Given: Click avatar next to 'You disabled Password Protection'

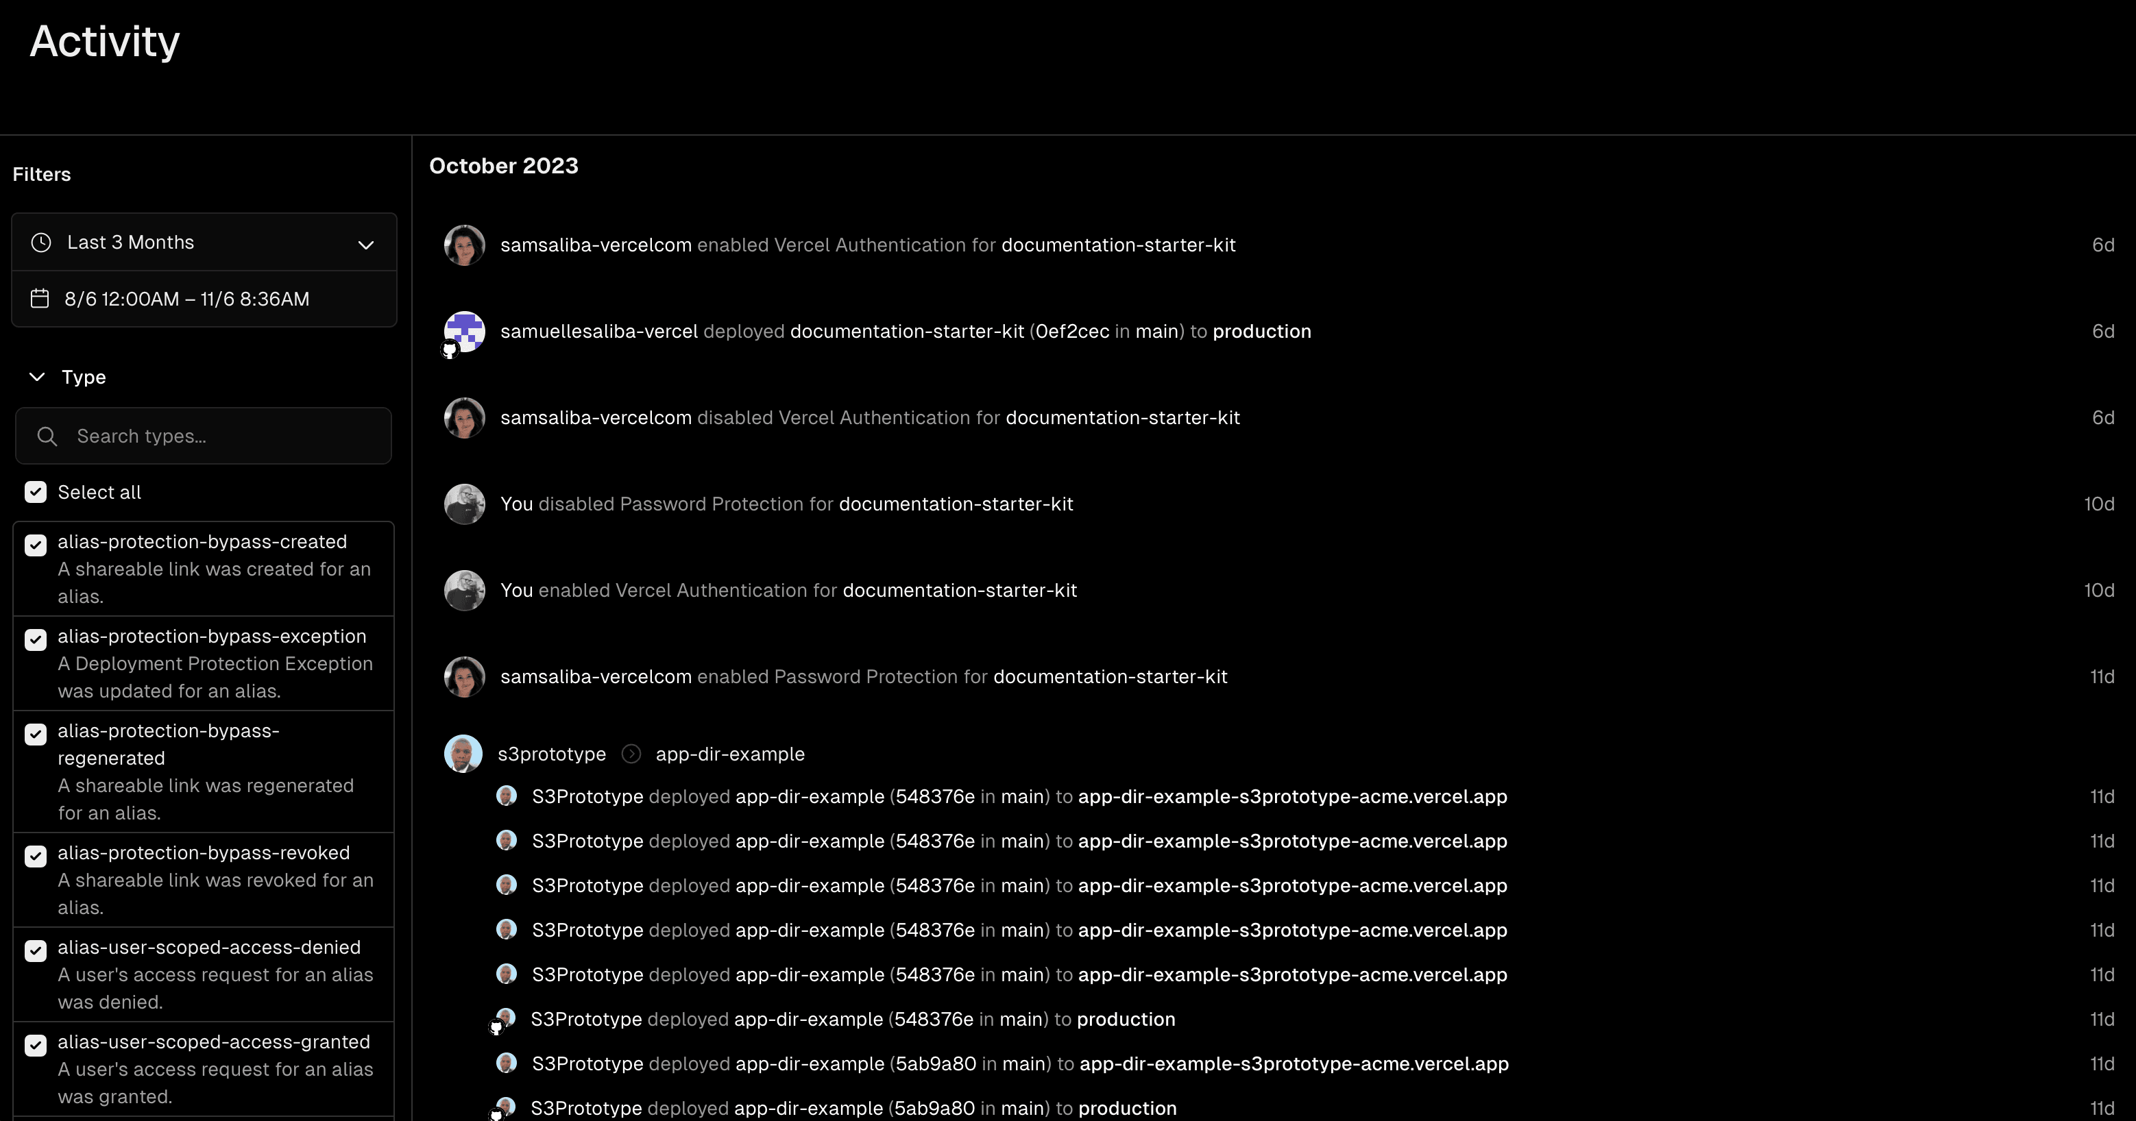Looking at the screenshot, I should pos(464,504).
